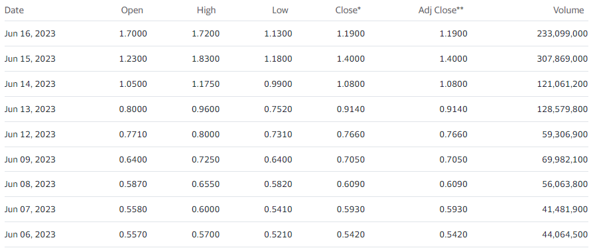Select the Jun 06, 2023 date cell

(x=30, y=234)
